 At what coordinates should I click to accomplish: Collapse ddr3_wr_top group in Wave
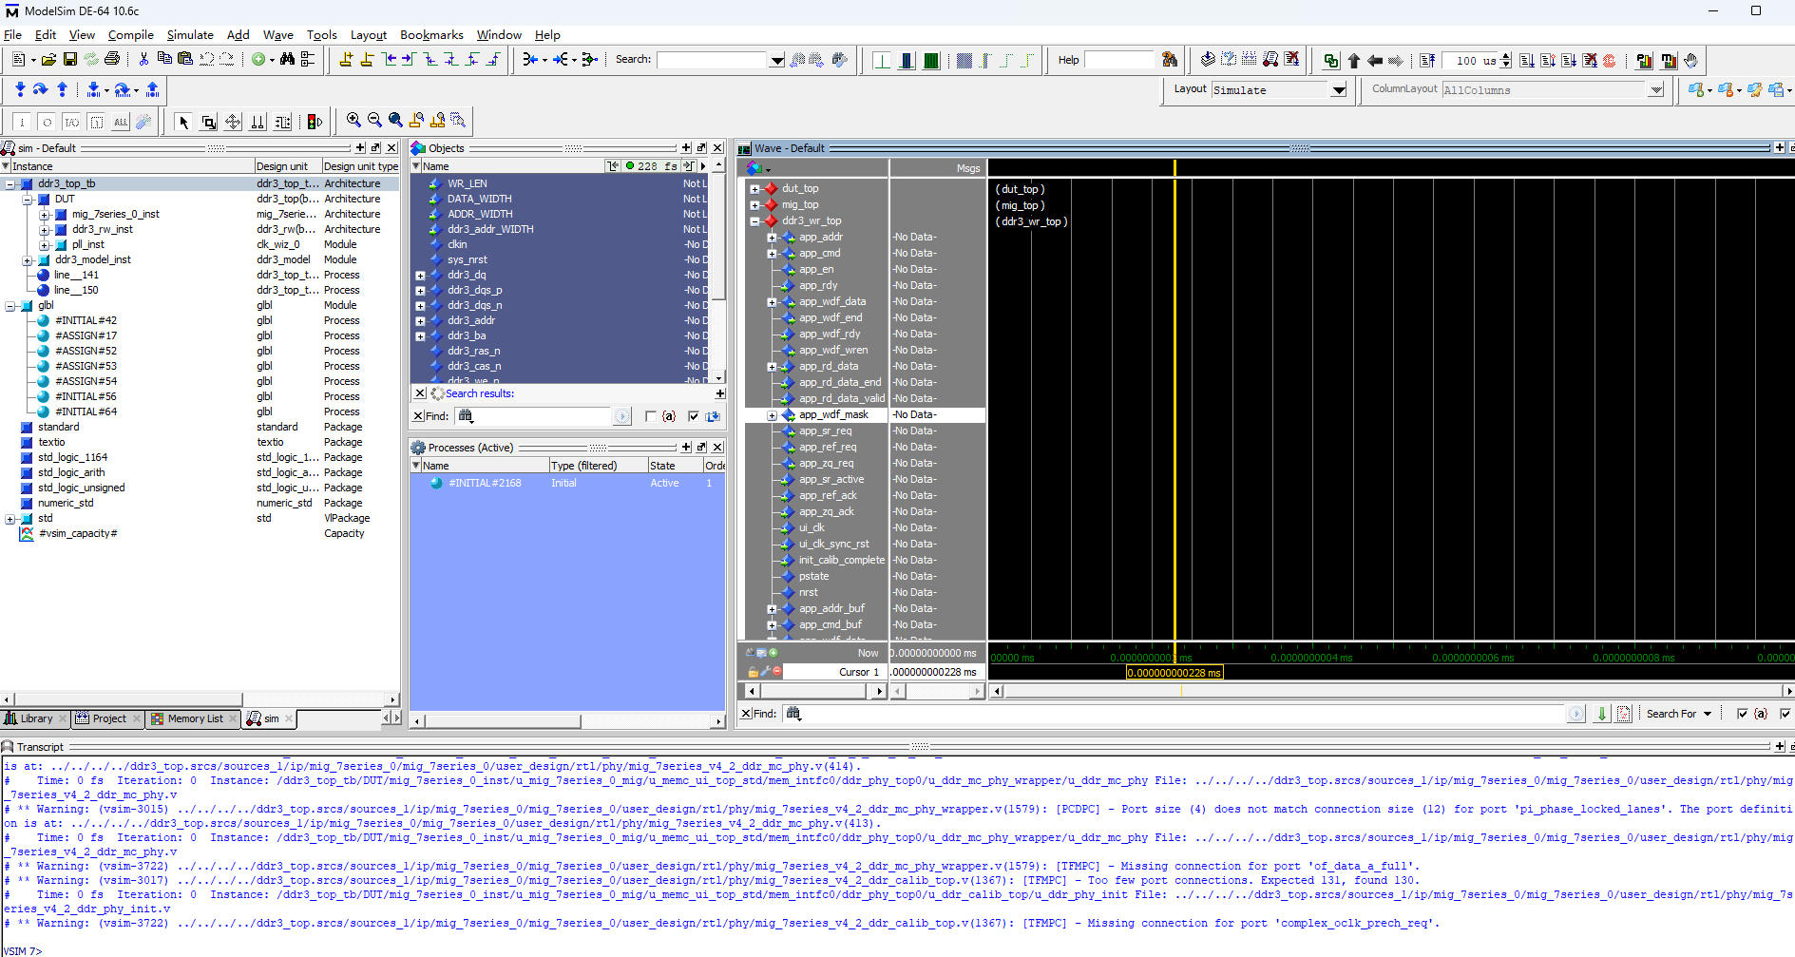pos(754,221)
